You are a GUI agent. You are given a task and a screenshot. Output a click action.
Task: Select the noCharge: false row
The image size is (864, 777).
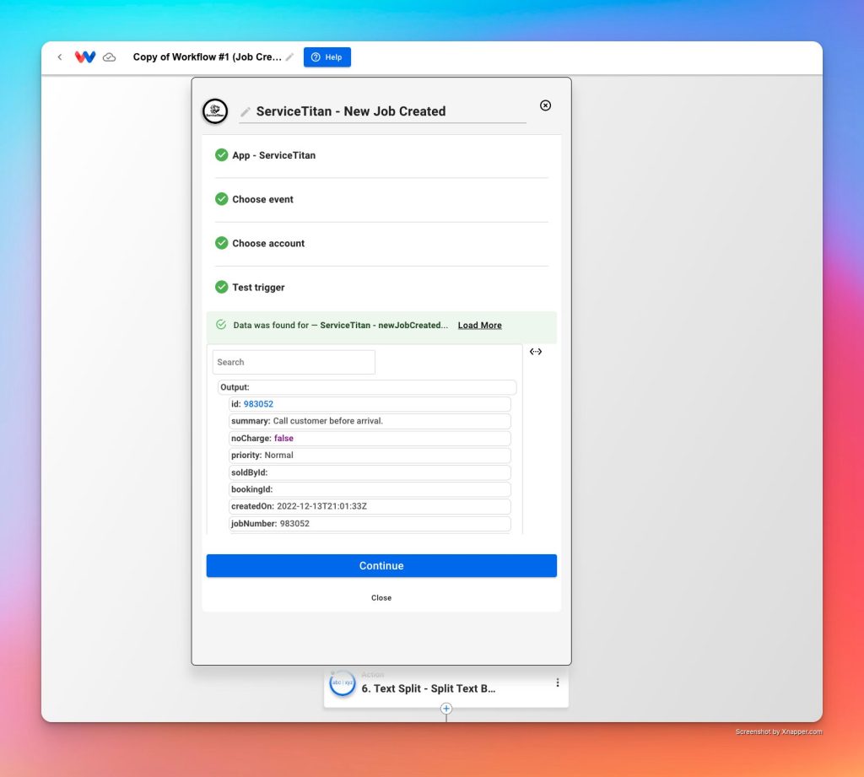[x=370, y=438]
